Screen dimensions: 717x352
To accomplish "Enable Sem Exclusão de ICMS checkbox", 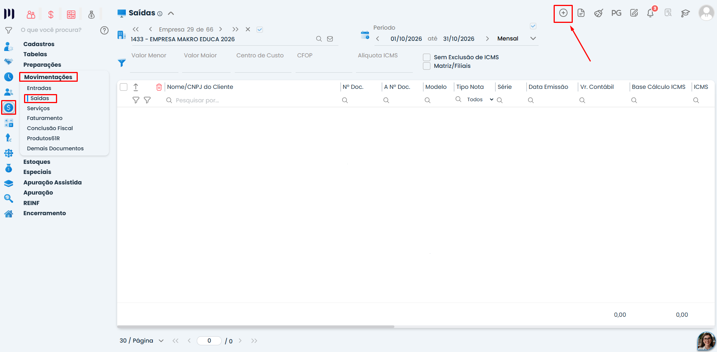I will [x=427, y=57].
